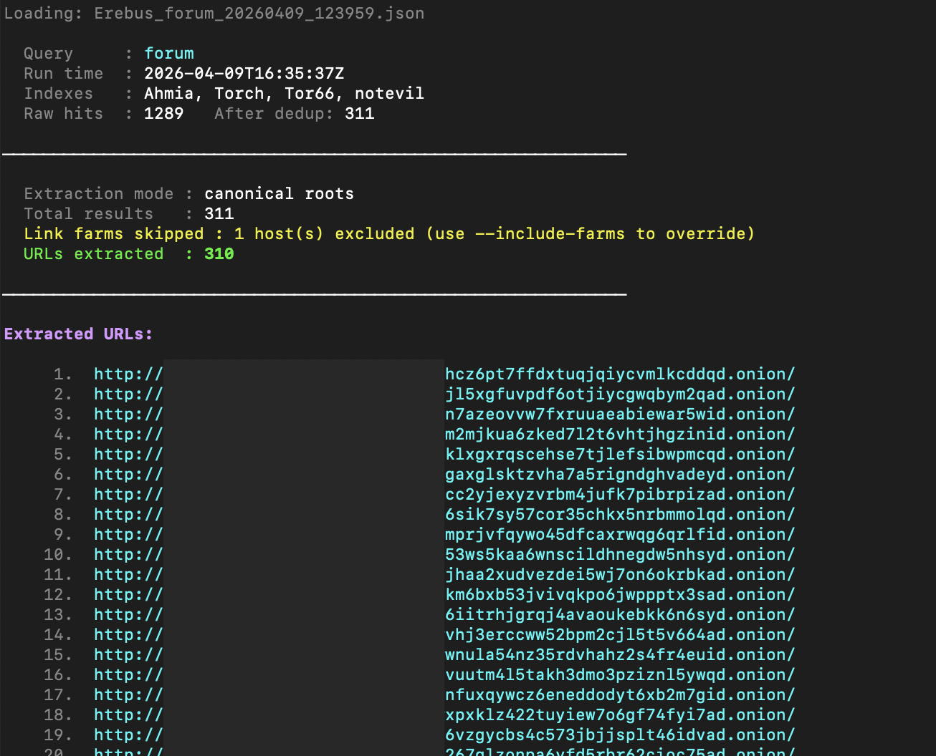Open URL 12 ending km6bxb53jvivqkpo6jwppptx3sad.onion
Viewport: 936px width, 756px height.
444,595
